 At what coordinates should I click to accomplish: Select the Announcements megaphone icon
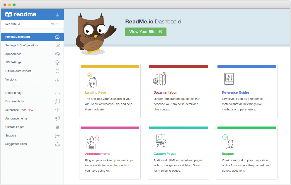pyautogui.click(x=57, y=118)
